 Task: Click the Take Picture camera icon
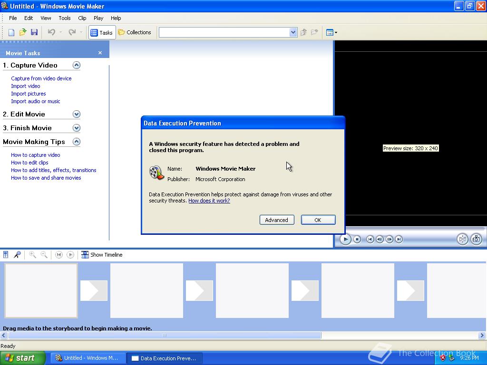coord(476,239)
